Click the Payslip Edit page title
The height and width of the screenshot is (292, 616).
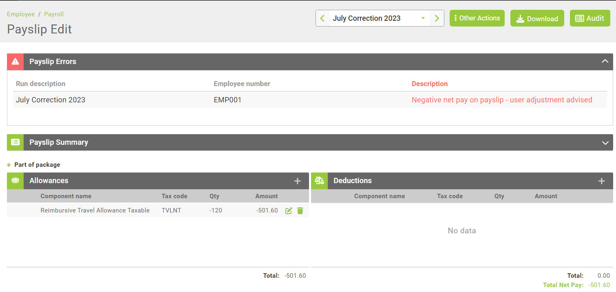point(40,29)
